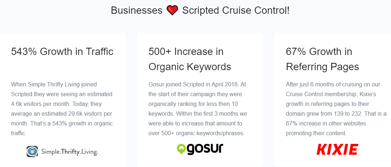
Task: Click the red heart emoji in the heading
Action: [172, 11]
